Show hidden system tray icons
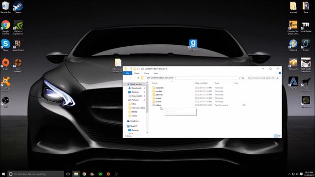This screenshot has height=177, width=315. 289,174
